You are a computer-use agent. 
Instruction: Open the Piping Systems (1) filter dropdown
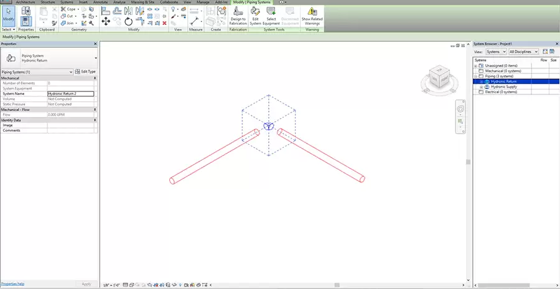(x=37, y=71)
